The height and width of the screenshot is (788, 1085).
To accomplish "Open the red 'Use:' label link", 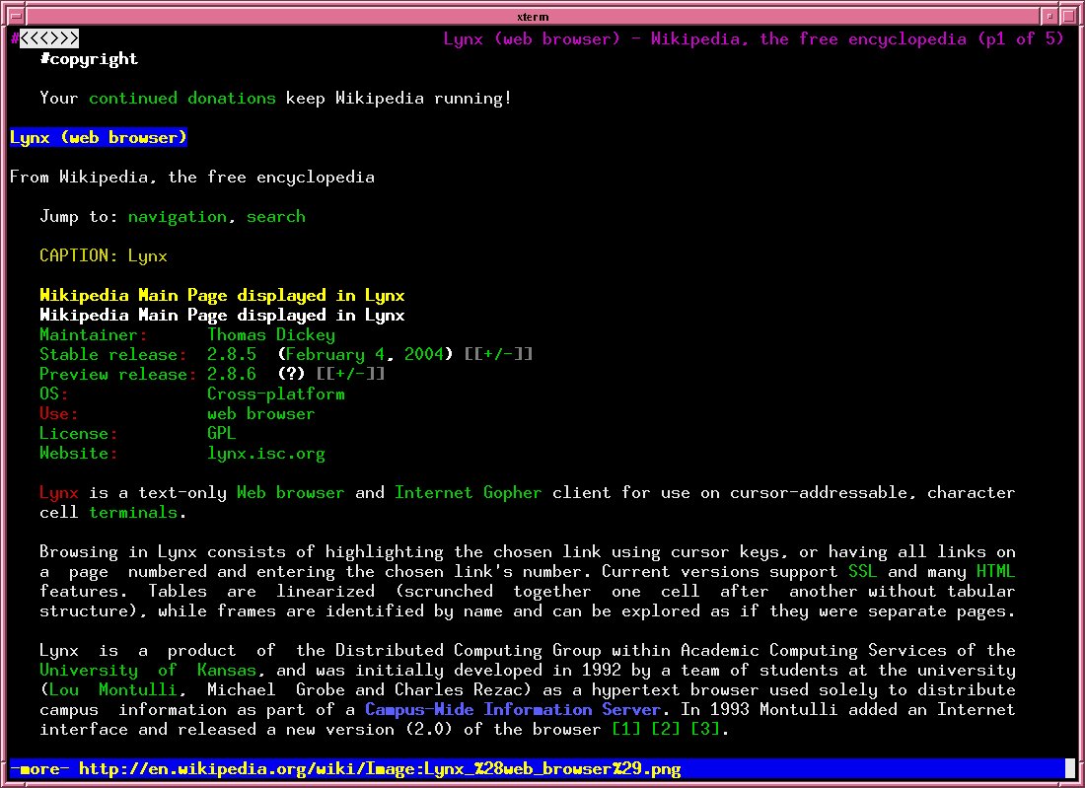I will (59, 413).
